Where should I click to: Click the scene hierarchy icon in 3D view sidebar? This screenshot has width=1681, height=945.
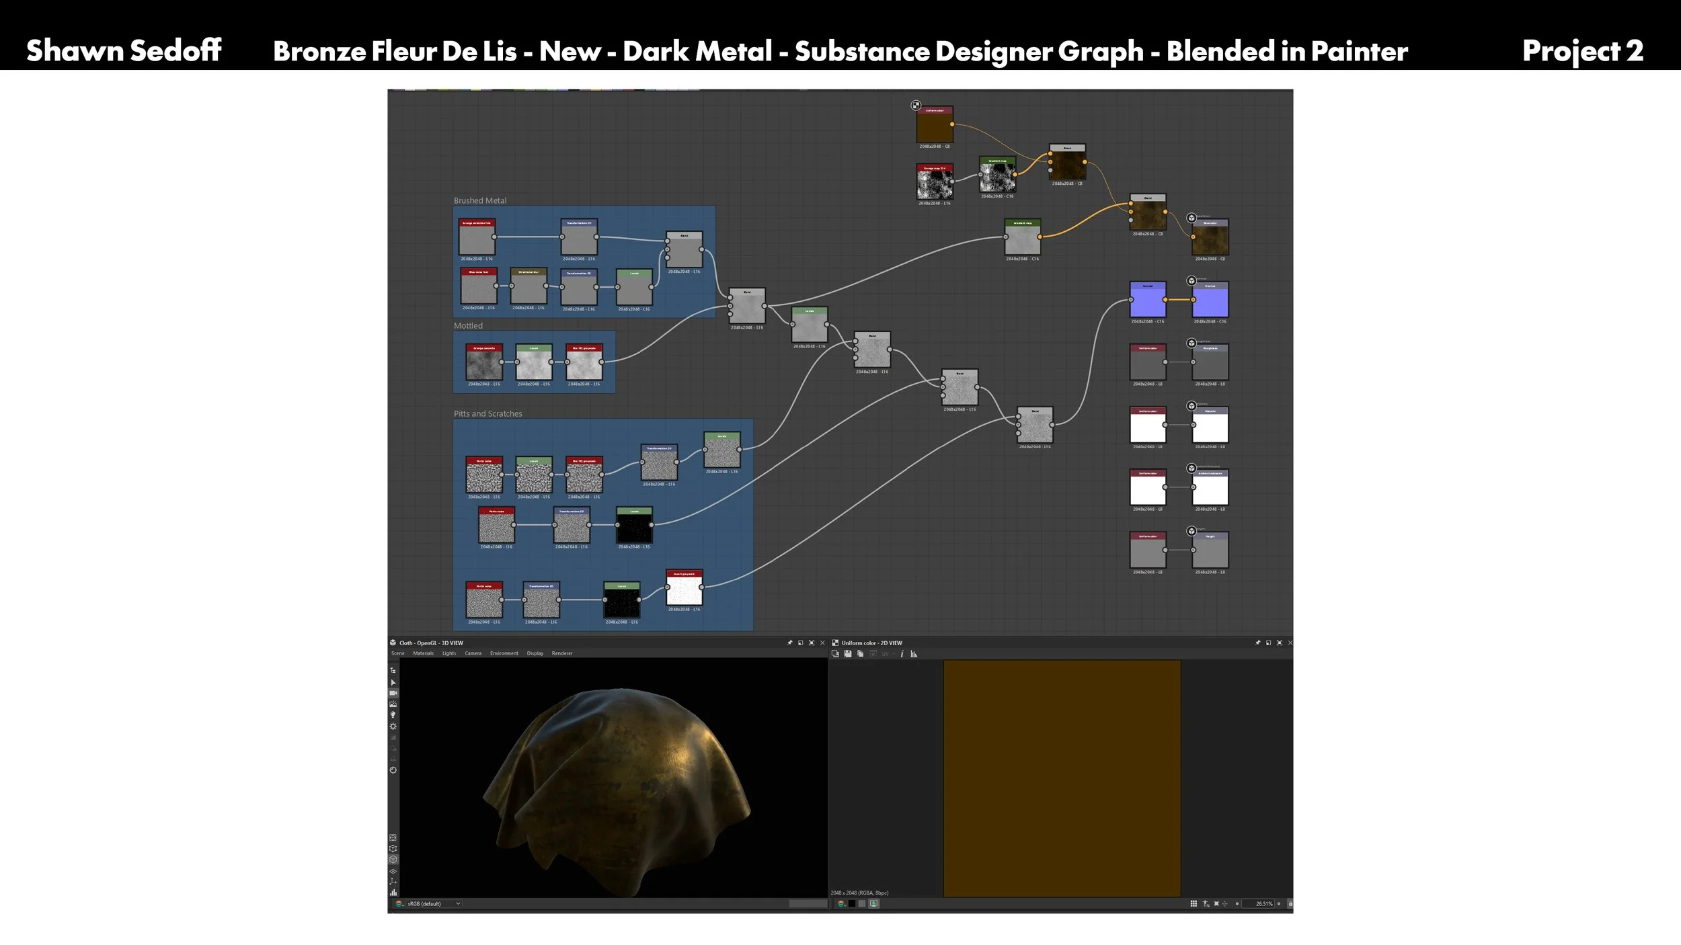pos(393,671)
